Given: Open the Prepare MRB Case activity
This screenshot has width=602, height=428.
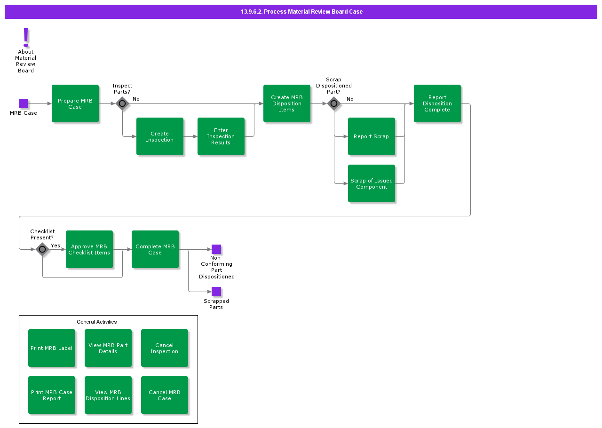Looking at the screenshot, I should point(75,103).
